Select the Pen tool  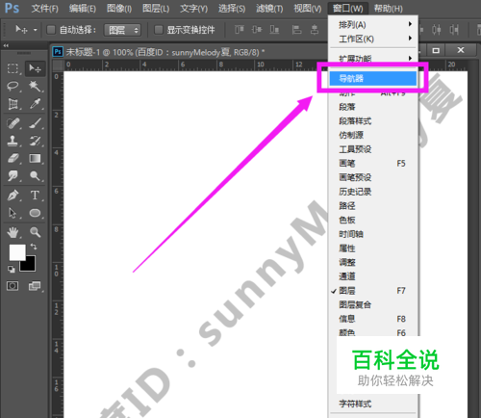coord(13,196)
